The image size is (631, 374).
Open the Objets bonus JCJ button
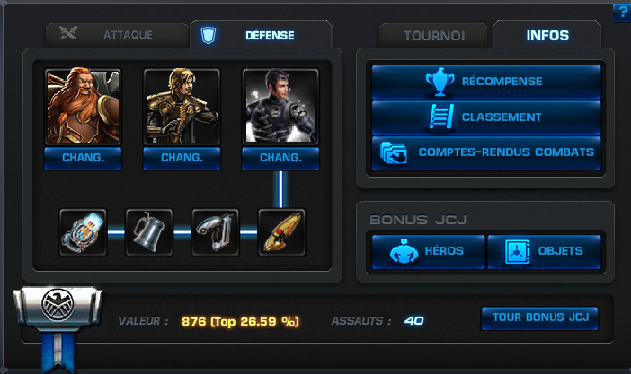pos(545,251)
